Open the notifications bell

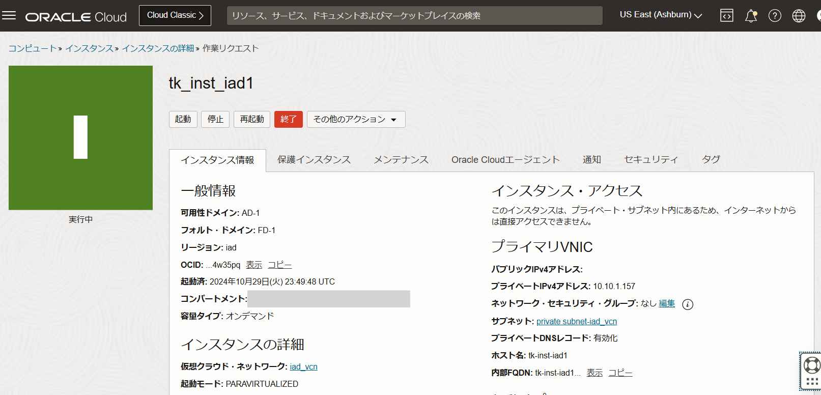pyautogui.click(x=751, y=16)
